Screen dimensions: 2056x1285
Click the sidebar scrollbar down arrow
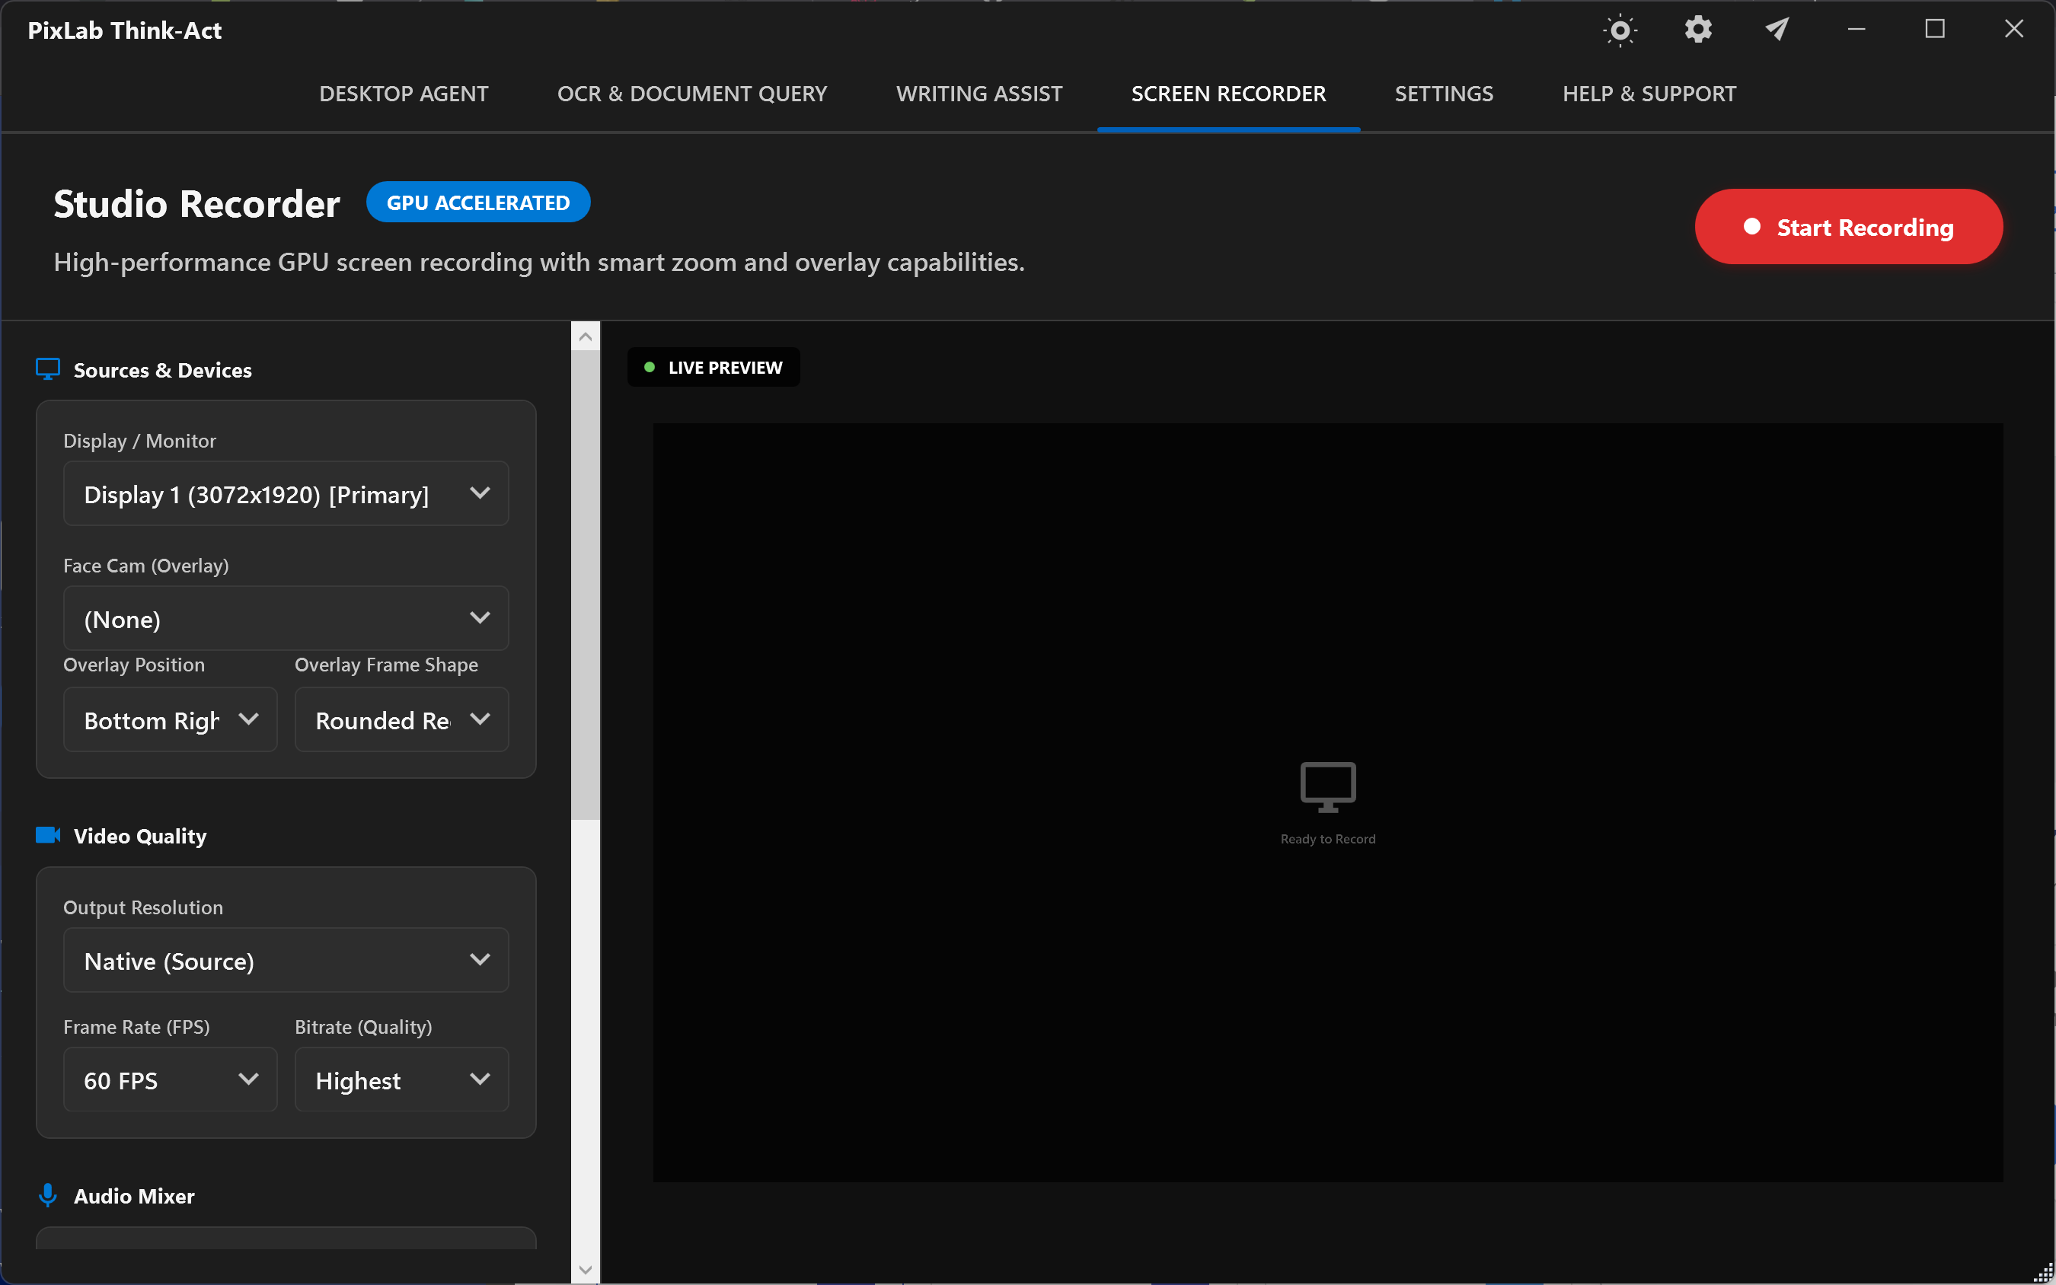pyautogui.click(x=585, y=1270)
